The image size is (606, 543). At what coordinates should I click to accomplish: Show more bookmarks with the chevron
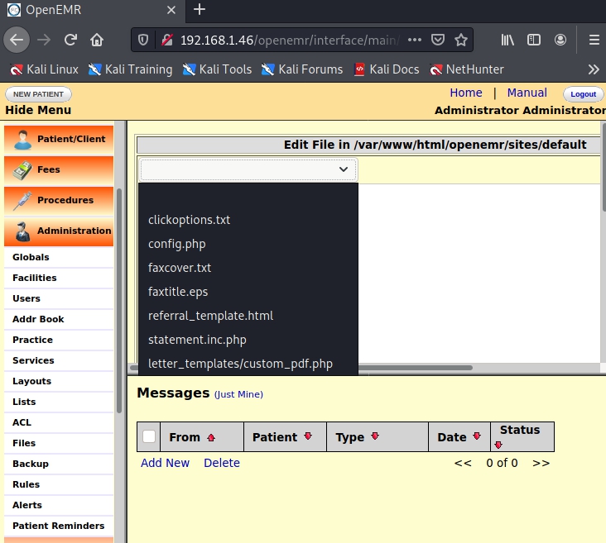(x=594, y=69)
